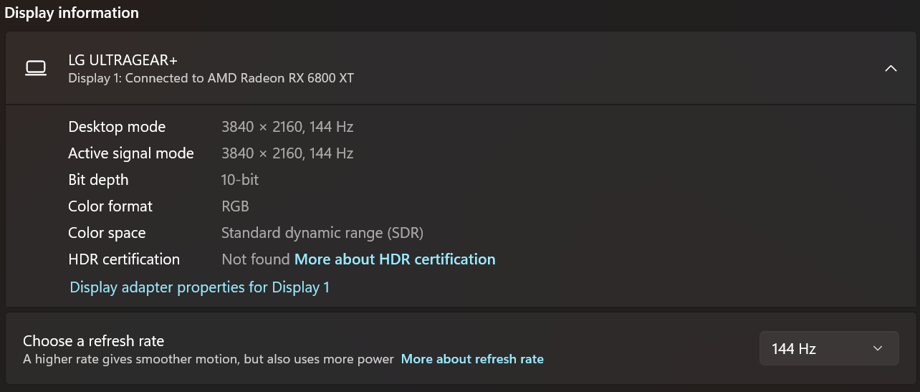Open Display adapter properties for Display 1
920x392 pixels.
click(199, 287)
